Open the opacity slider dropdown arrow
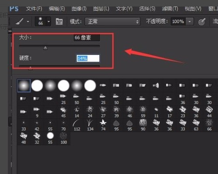The image size is (218, 174). pos(190,22)
